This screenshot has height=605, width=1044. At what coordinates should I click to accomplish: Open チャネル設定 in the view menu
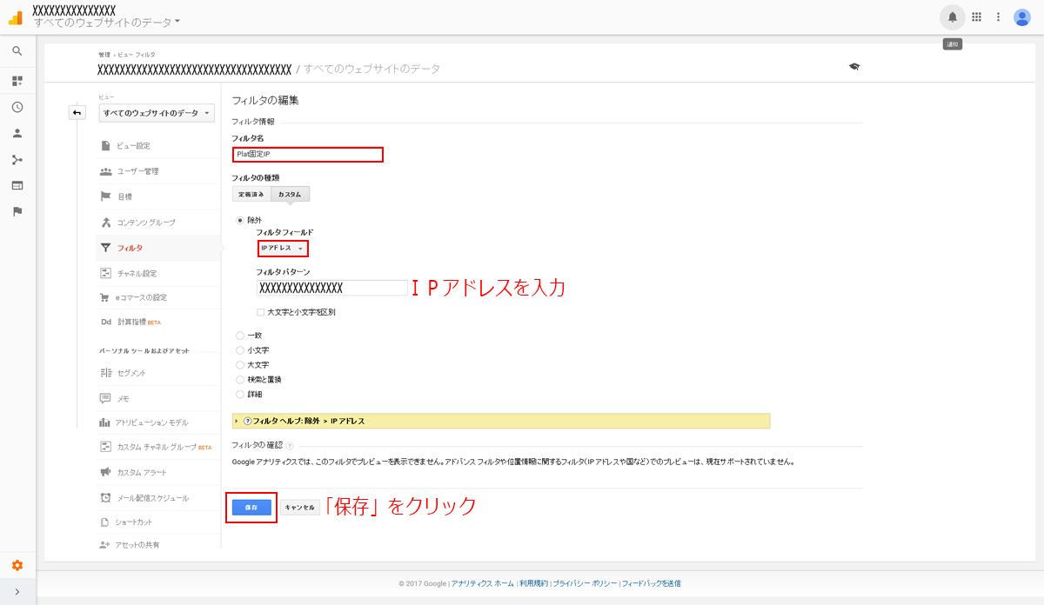137,273
